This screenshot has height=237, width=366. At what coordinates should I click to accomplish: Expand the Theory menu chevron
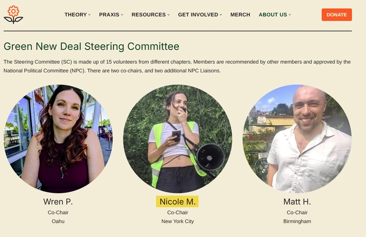[x=89, y=15]
